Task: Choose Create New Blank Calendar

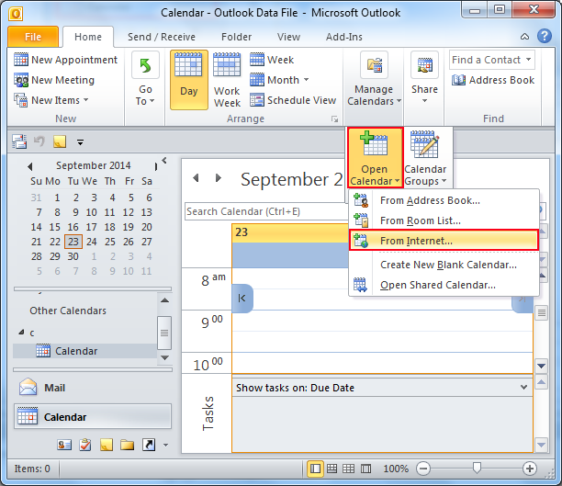Action: pos(444,265)
